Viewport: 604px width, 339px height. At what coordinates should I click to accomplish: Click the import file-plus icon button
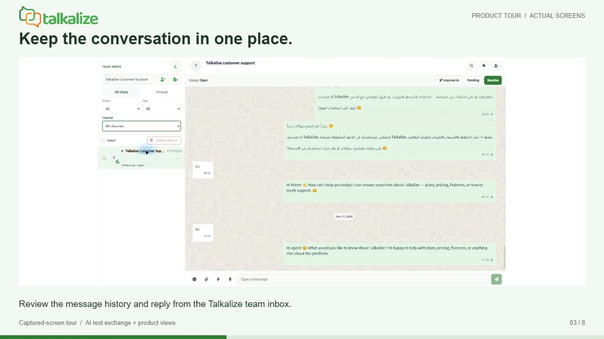click(x=176, y=80)
